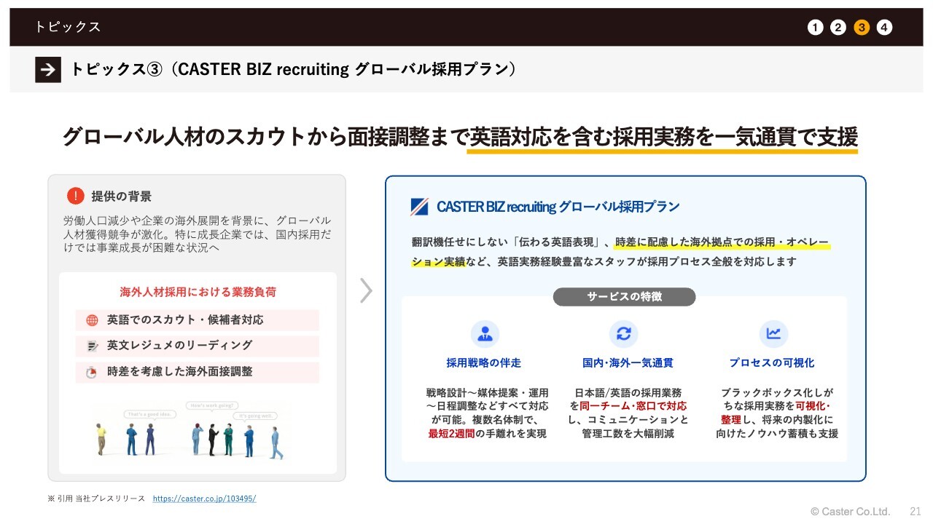The image size is (933, 524).
Task: Click the person icon above 採用戦略の伴走
Action: pos(485,334)
